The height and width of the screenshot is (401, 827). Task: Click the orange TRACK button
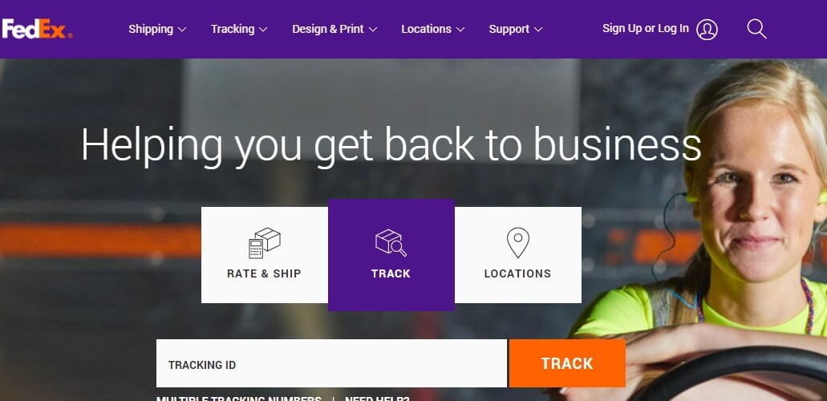point(567,363)
